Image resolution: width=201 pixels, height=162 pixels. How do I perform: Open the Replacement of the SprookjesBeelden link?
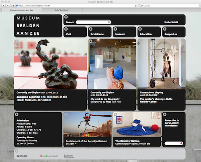pos(86,142)
